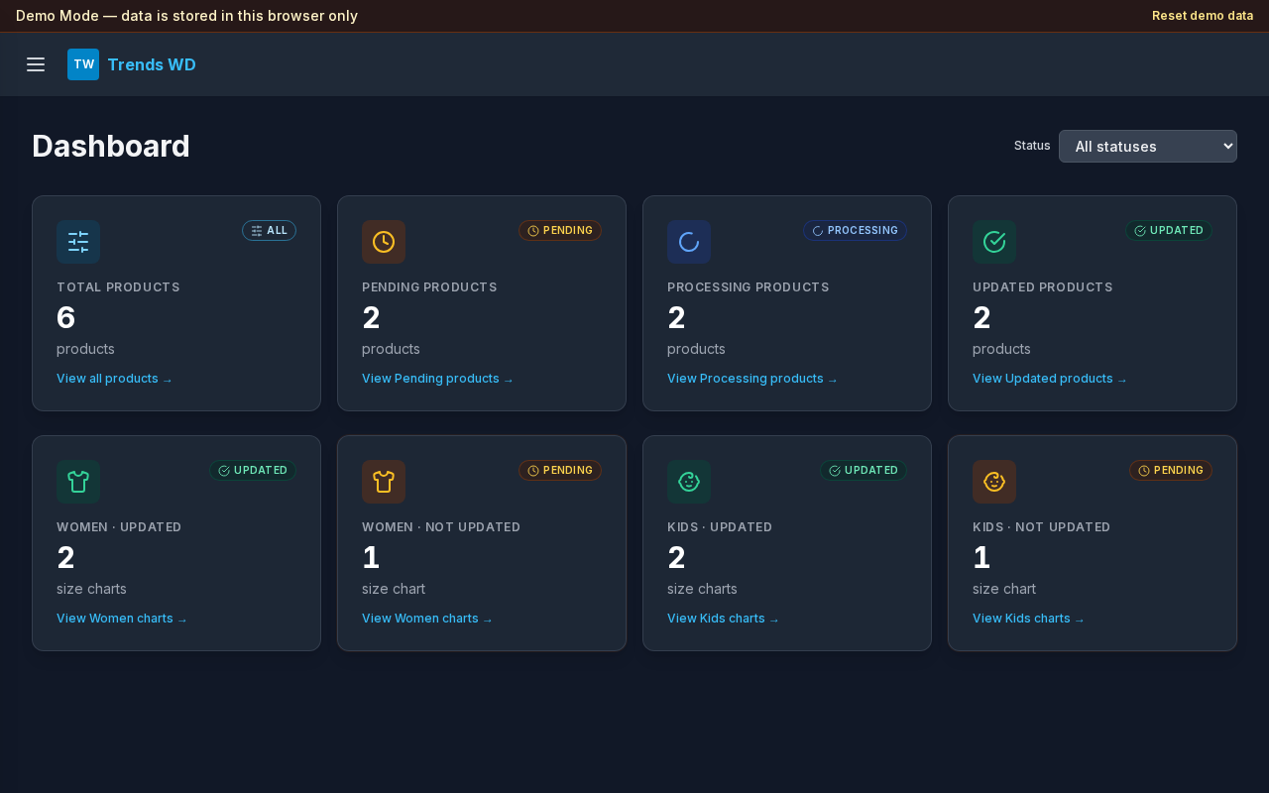The height and width of the screenshot is (793, 1269).
Task: Follow the View Processing products link
Action: coord(752,379)
